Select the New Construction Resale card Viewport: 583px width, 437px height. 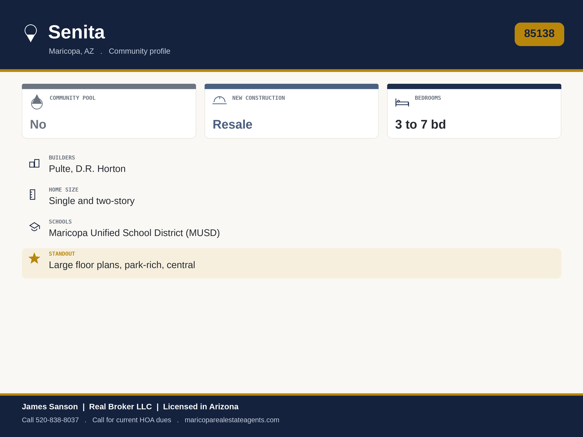(291, 111)
